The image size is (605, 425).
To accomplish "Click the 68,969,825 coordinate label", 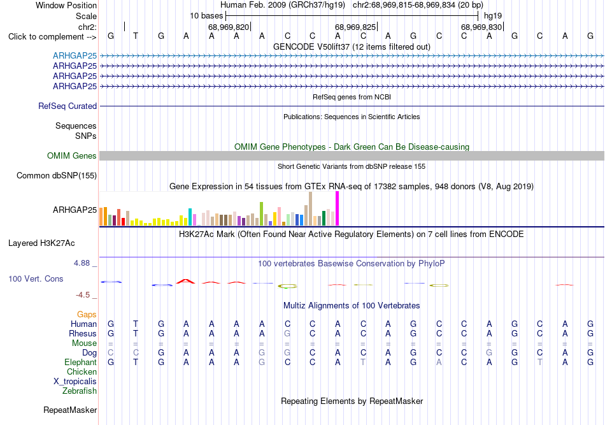I will [x=355, y=27].
